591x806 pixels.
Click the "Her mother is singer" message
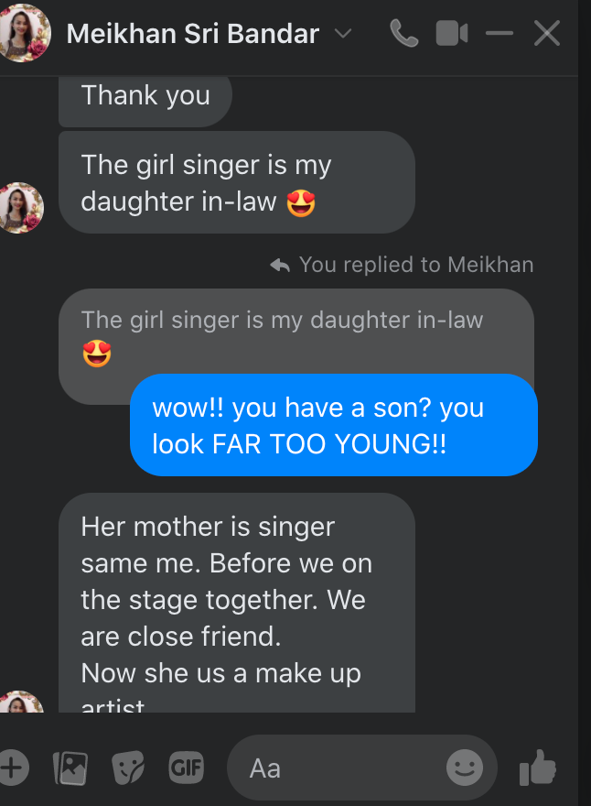(x=236, y=600)
